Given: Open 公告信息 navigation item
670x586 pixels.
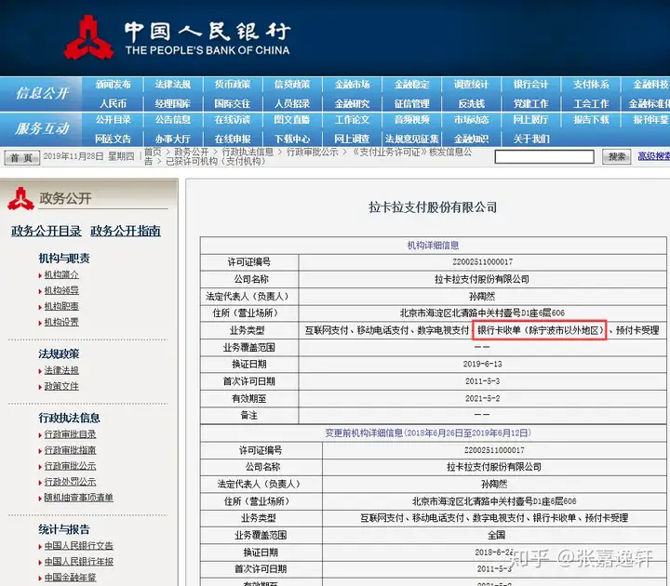Looking at the screenshot, I should click(173, 120).
